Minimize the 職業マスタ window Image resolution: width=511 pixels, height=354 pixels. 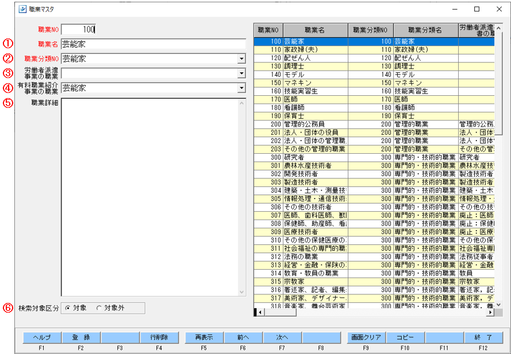(x=455, y=9)
